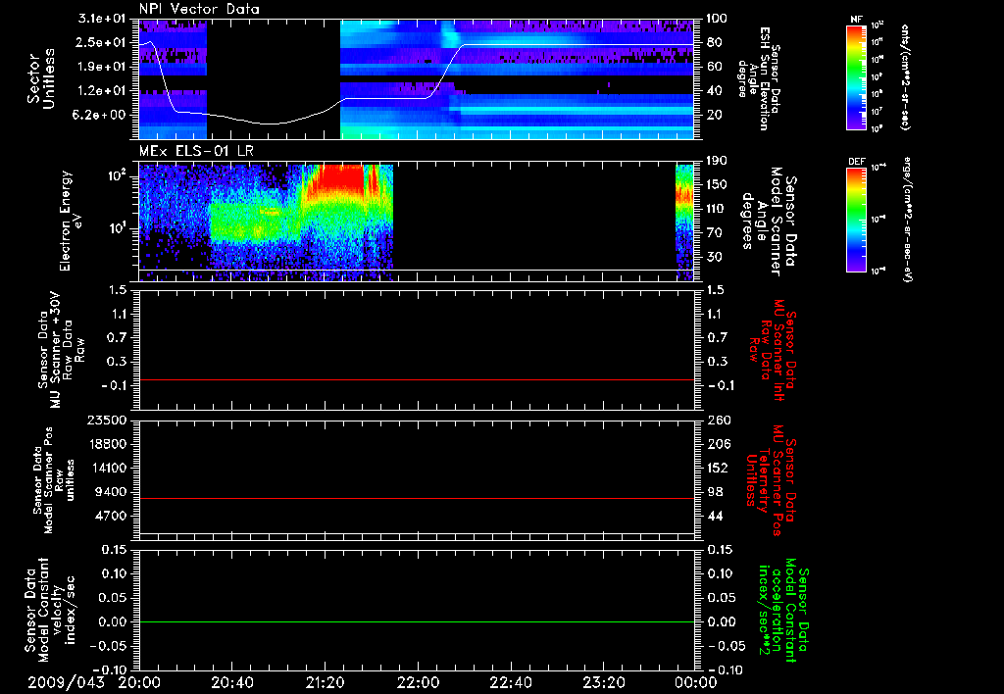Viewport: 1004px width, 694px height.
Task: Click the 98 telemetry axis tick
Action: [x=715, y=492]
